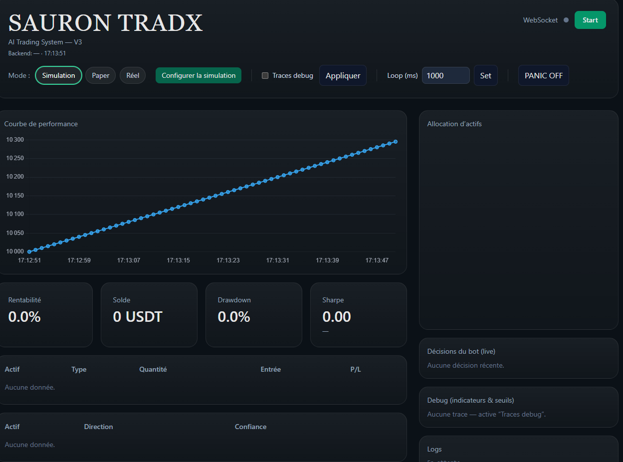Click the Drawdown card value

tap(234, 317)
